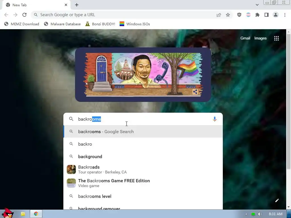291x218 pixels.
Task: Bookmark this tab with the star icon
Action: point(228,15)
